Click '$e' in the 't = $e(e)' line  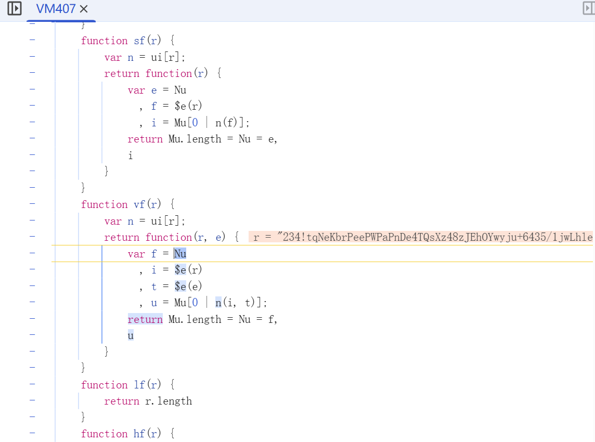pyautogui.click(x=180, y=286)
